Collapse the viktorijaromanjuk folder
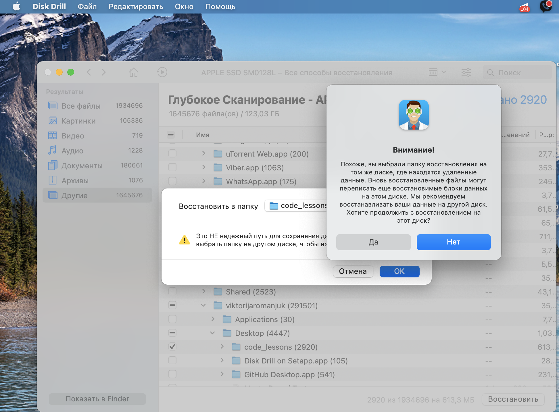This screenshot has width=559, height=412. coord(203,305)
